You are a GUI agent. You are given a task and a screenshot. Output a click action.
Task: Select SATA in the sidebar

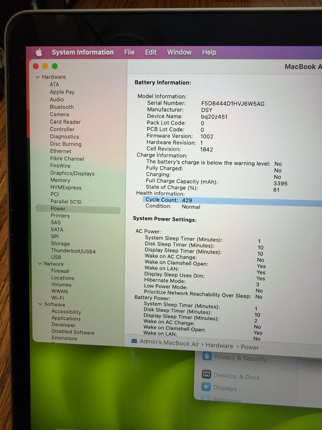tap(57, 229)
